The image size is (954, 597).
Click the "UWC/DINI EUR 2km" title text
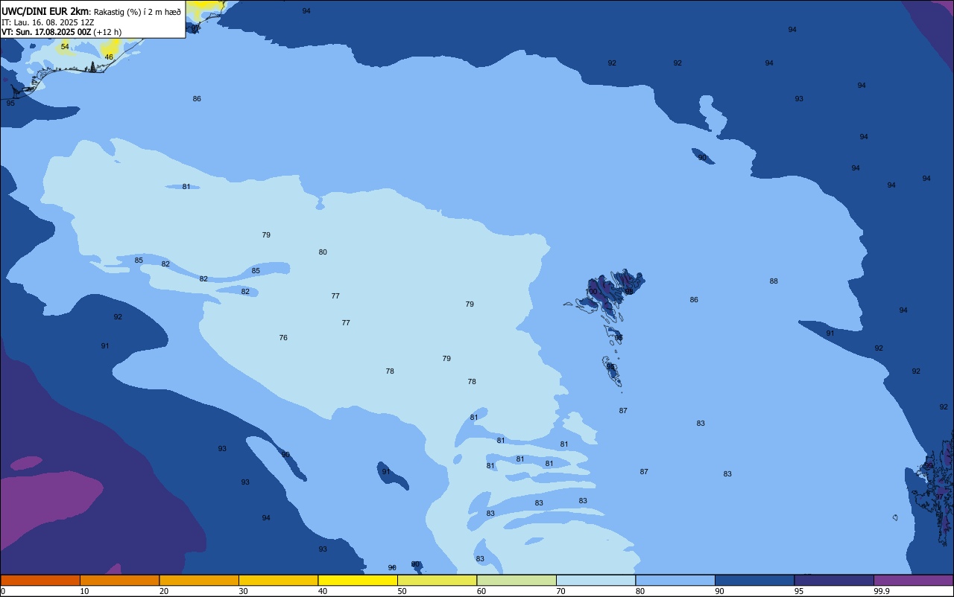[45, 11]
